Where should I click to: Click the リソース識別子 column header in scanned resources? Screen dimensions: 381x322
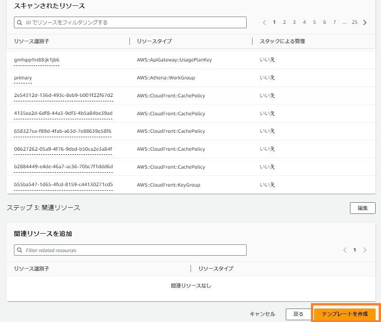click(x=31, y=41)
